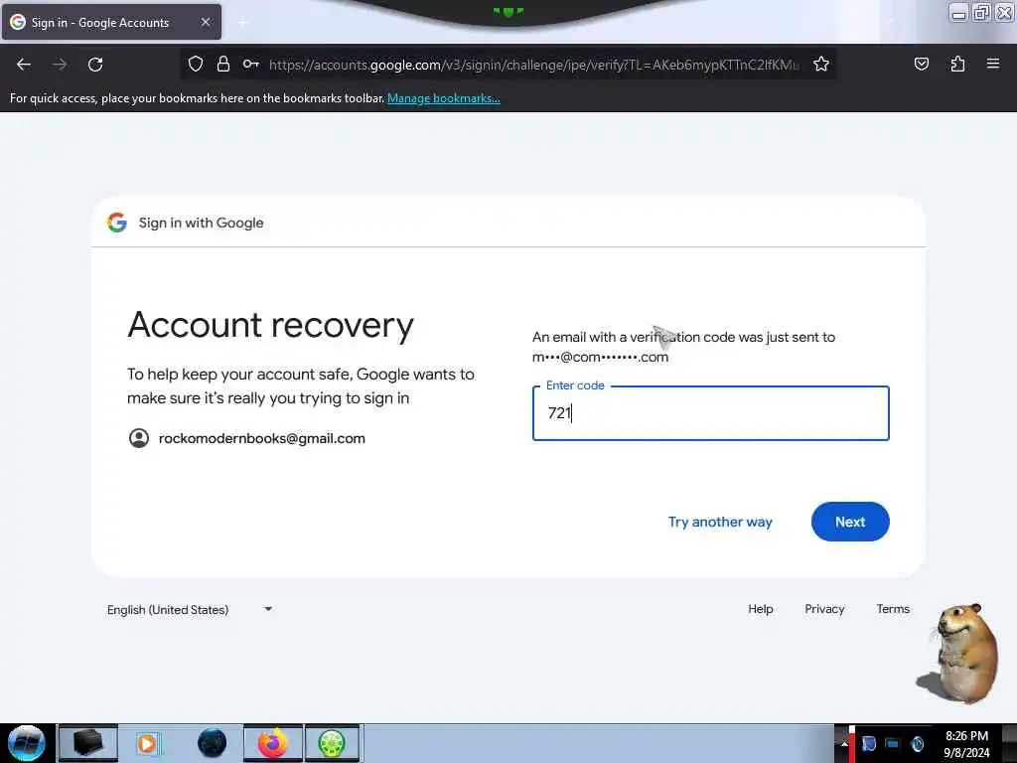Click the first system tray icon left of the network icon
Image resolution: width=1017 pixels, height=763 pixels.
click(868, 743)
